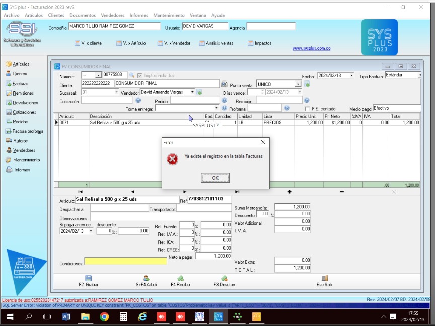Click the Despachar a input field
The image size is (435, 326).
point(119,208)
